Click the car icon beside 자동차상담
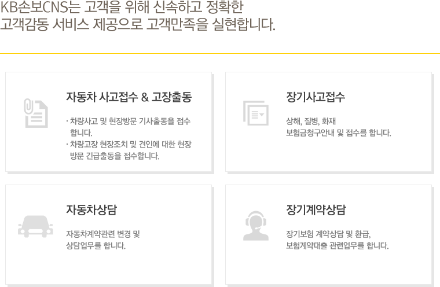The width and height of the screenshot is (440, 287). tap(35, 226)
